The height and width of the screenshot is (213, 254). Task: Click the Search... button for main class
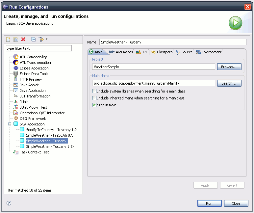(229, 83)
